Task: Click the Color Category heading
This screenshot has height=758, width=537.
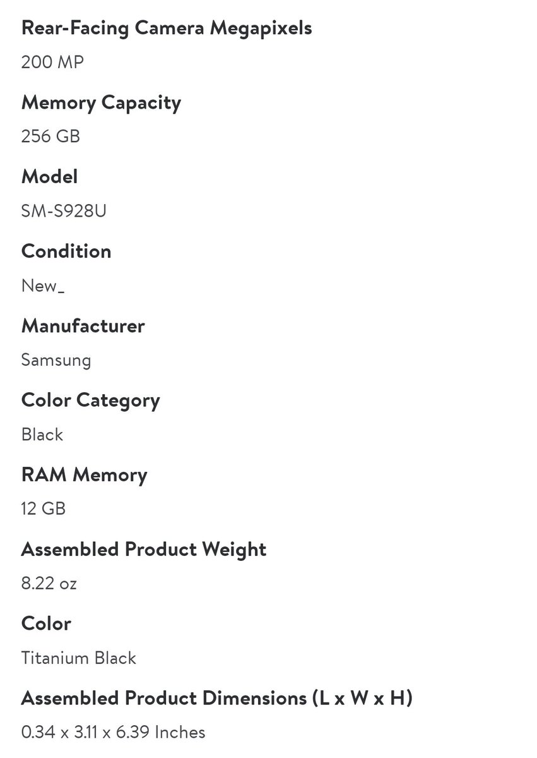Action: (90, 400)
